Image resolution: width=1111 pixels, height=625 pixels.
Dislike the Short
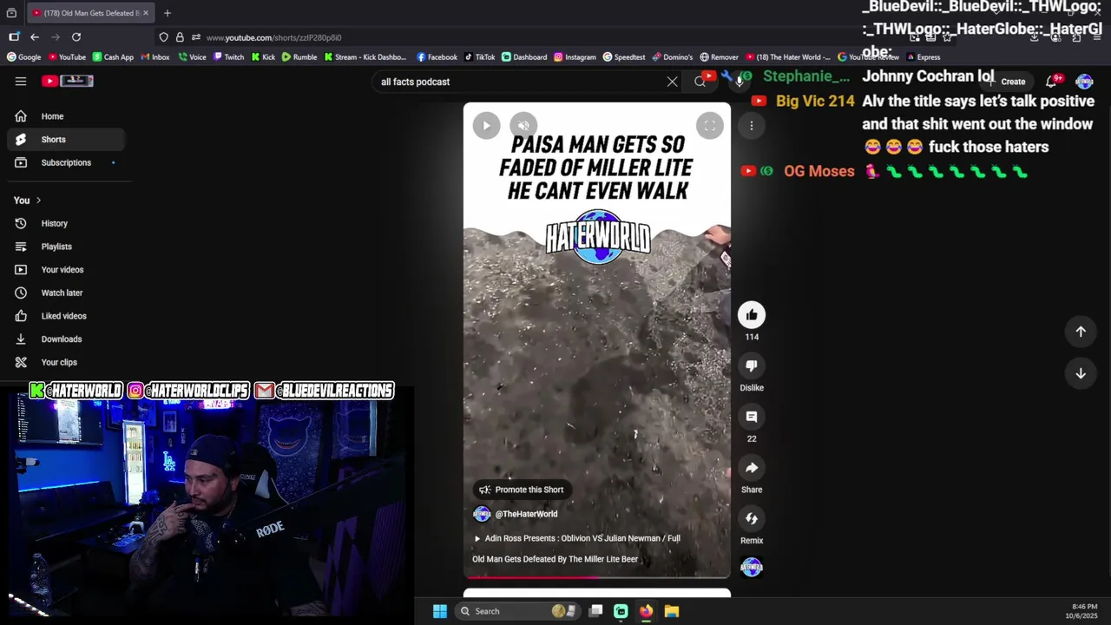(x=752, y=365)
